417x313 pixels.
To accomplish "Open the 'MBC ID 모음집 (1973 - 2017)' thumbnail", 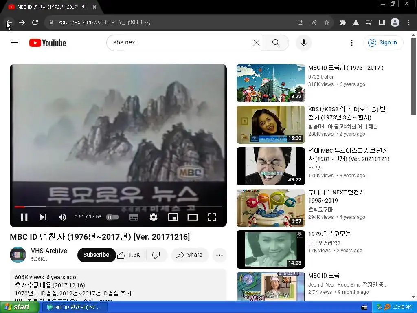I will [271, 83].
